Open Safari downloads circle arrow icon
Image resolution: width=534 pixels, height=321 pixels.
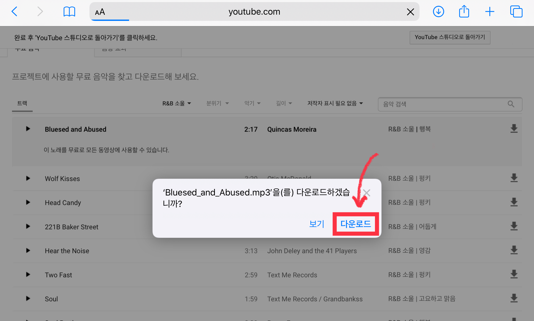coord(438,12)
